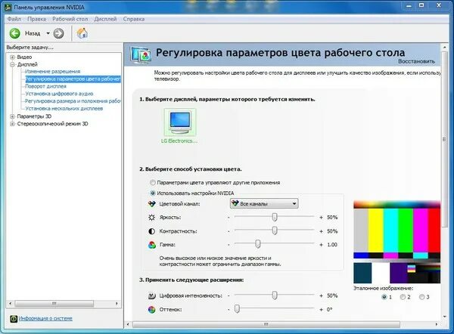The image size is (454, 334).
Task: Click the Цифровая интенсивность slider handle
Action: pyautogui.click(x=275, y=295)
